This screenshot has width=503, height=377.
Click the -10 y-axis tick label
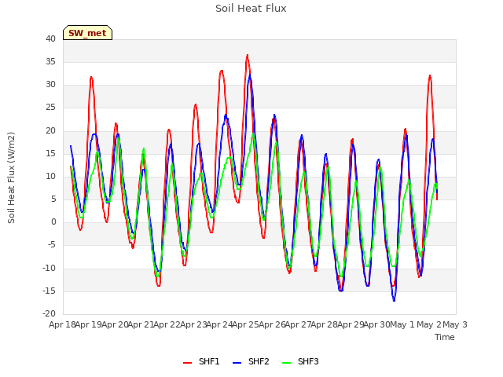49,268
